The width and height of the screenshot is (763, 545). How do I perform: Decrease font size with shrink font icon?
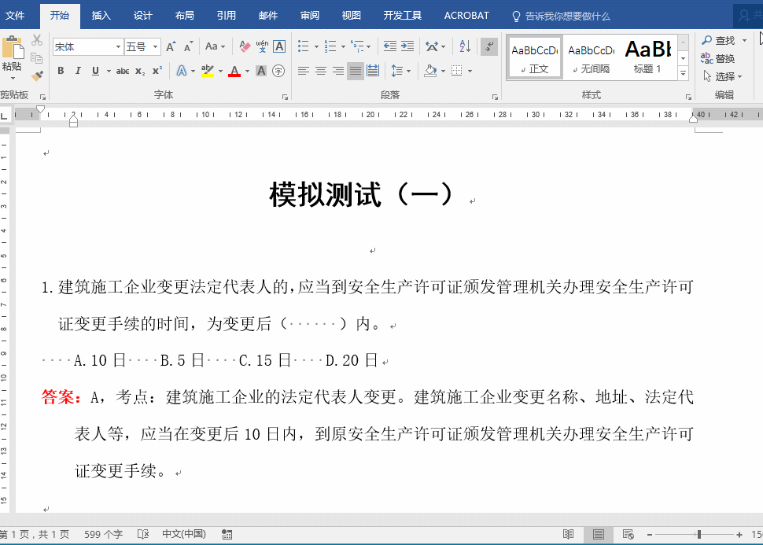[188, 46]
